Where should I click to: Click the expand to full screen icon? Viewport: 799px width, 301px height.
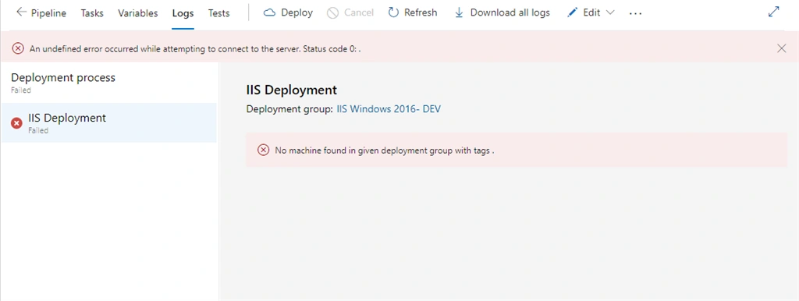point(773,12)
